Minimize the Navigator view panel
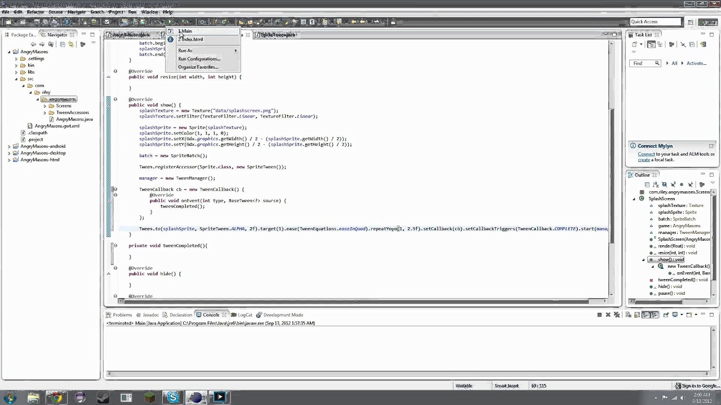Image resolution: width=721 pixels, height=405 pixels. click(84, 34)
